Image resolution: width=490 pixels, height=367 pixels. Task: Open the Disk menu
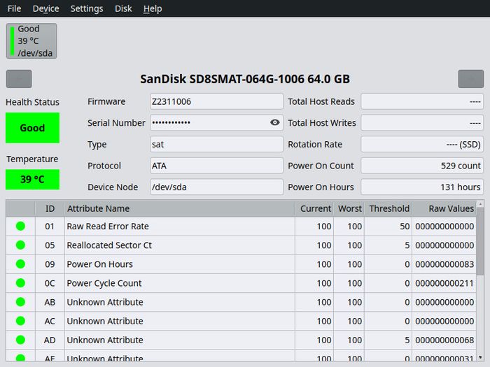pyautogui.click(x=123, y=8)
